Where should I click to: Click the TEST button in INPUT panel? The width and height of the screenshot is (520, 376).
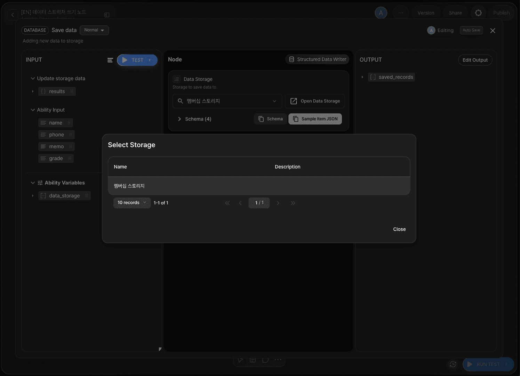pyautogui.click(x=137, y=60)
